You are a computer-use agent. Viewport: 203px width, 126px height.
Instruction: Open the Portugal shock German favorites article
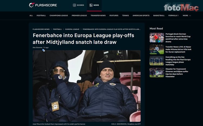click(x=178, y=38)
